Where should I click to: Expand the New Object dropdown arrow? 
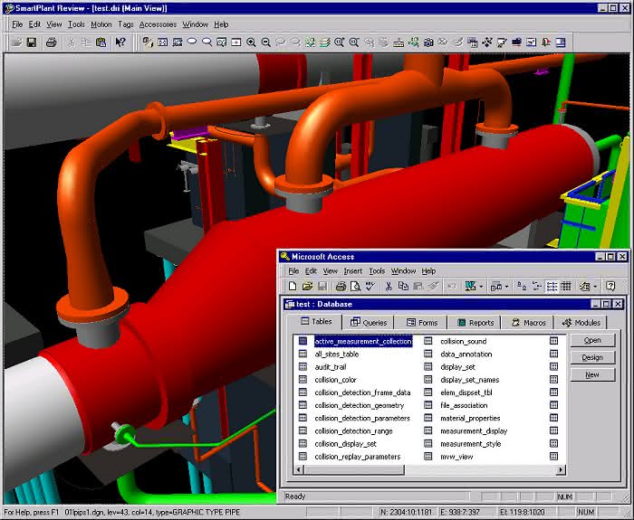pos(595,287)
